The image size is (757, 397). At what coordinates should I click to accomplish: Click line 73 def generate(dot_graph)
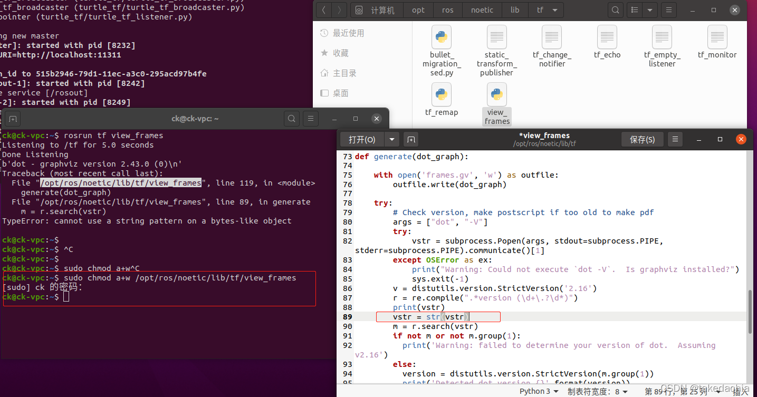pyautogui.click(x=411, y=157)
